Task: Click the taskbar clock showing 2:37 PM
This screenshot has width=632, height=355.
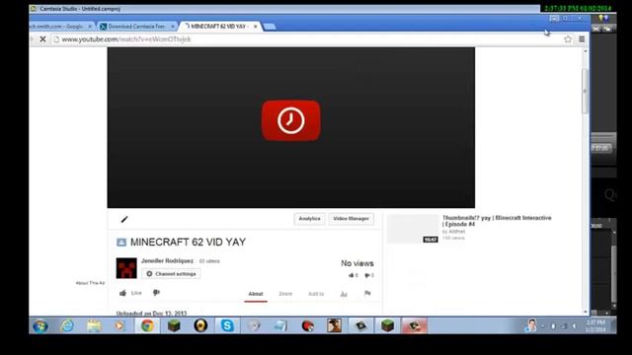Action: [x=595, y=325]
